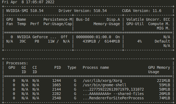Click the Driver Version: 510.54 text

click(83, 11)
